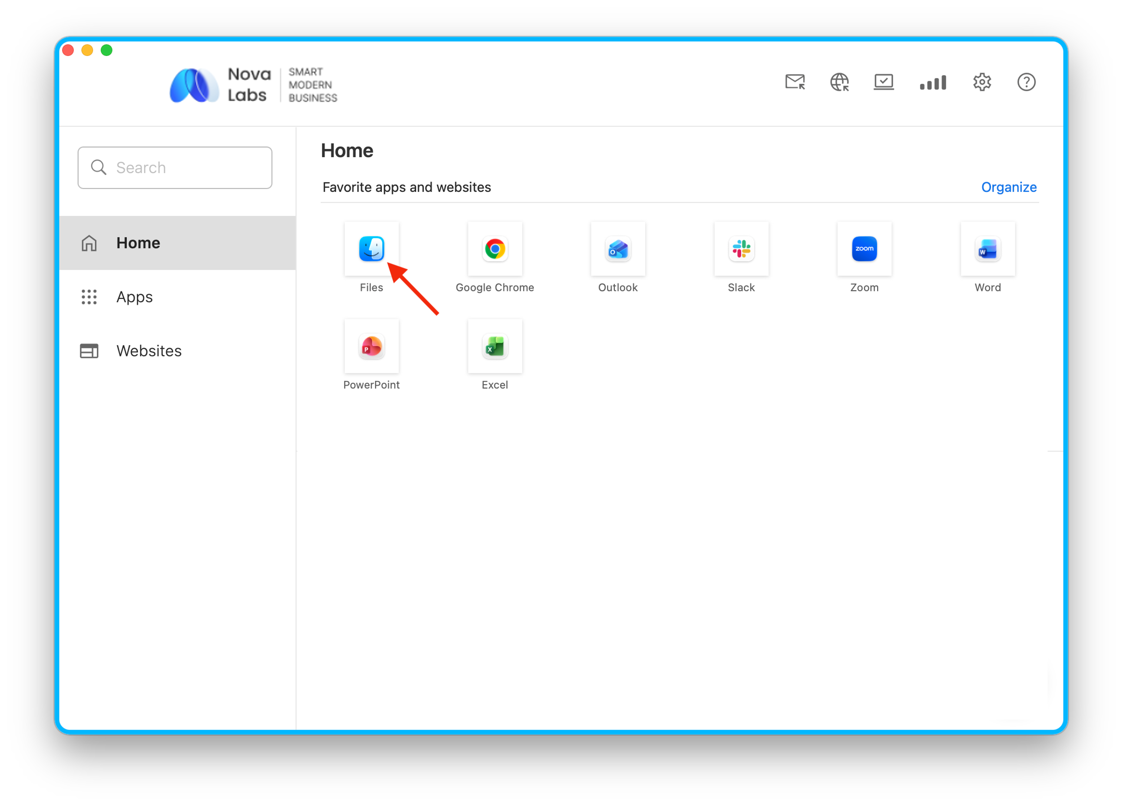Click the Apps grid icon in sidebar
This screenshot has width=1123, height=806.
pos(89,297)
